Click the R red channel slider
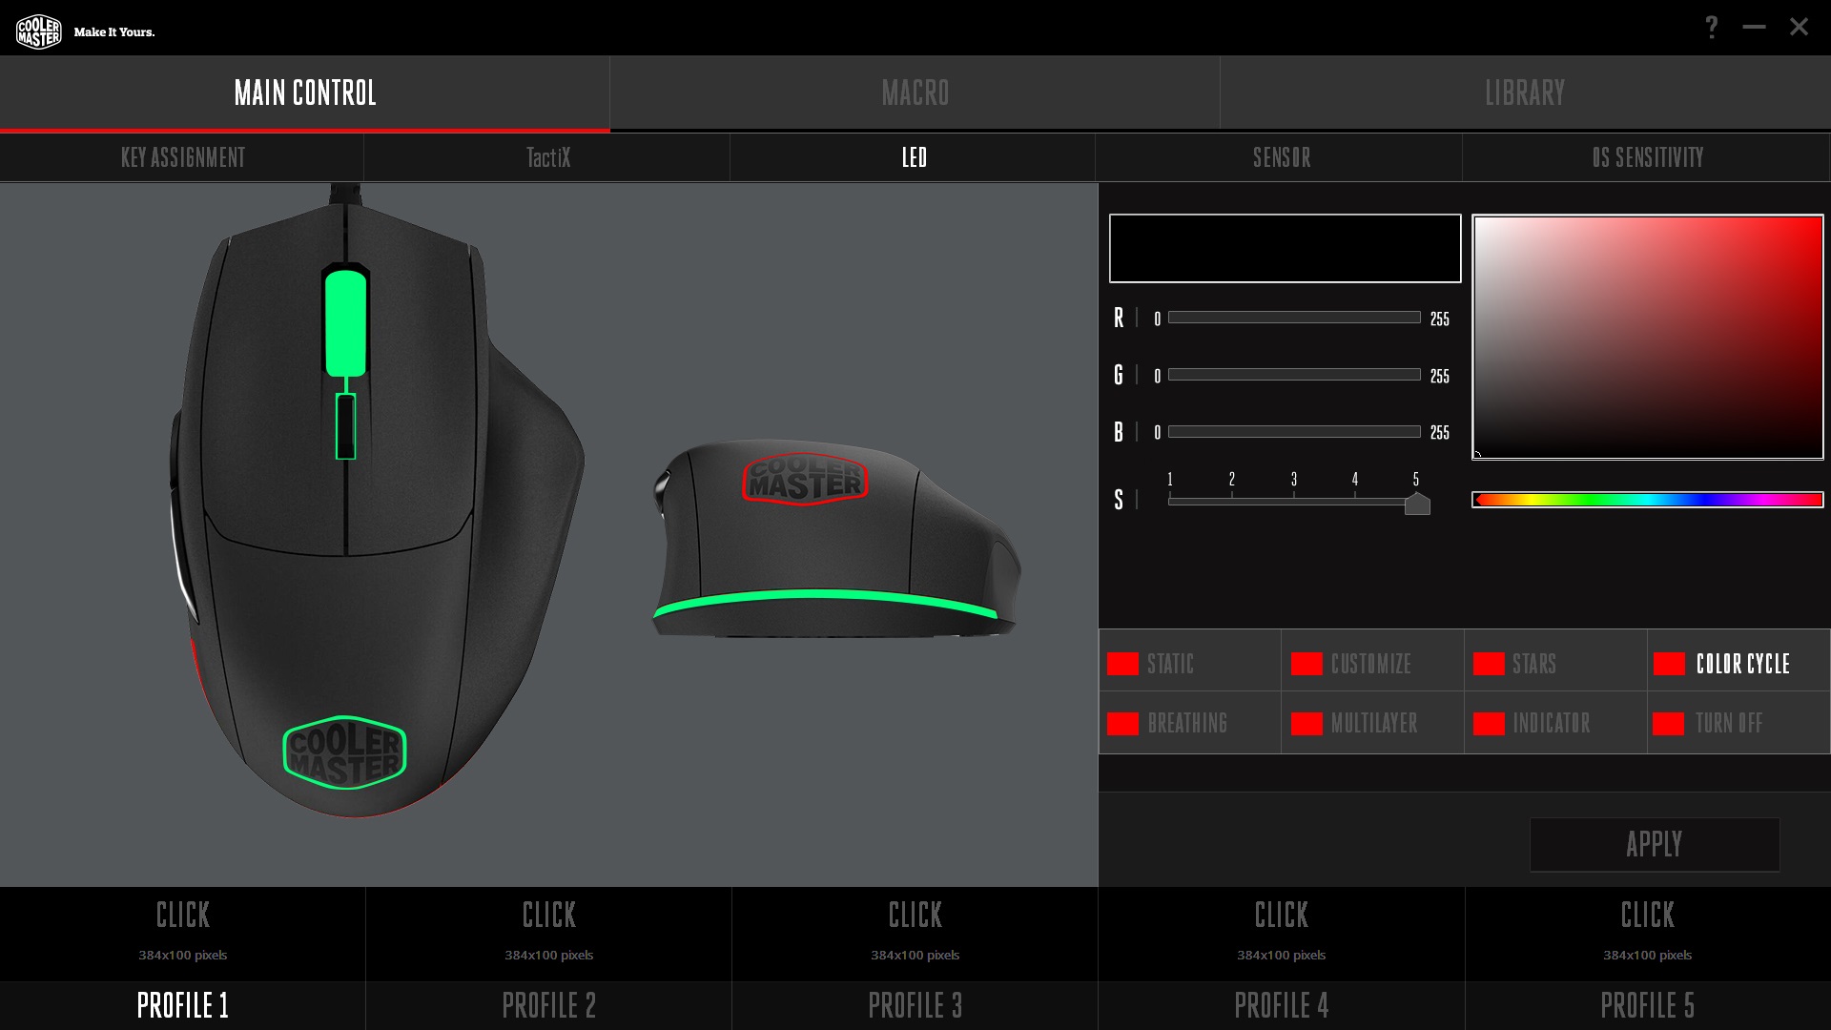 pyautogui.click(x=1294, y=318)
